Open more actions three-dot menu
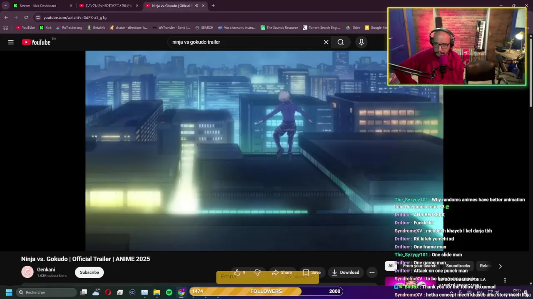The width and height of the screenshot is (533, 299). click(x=372, y=272)
